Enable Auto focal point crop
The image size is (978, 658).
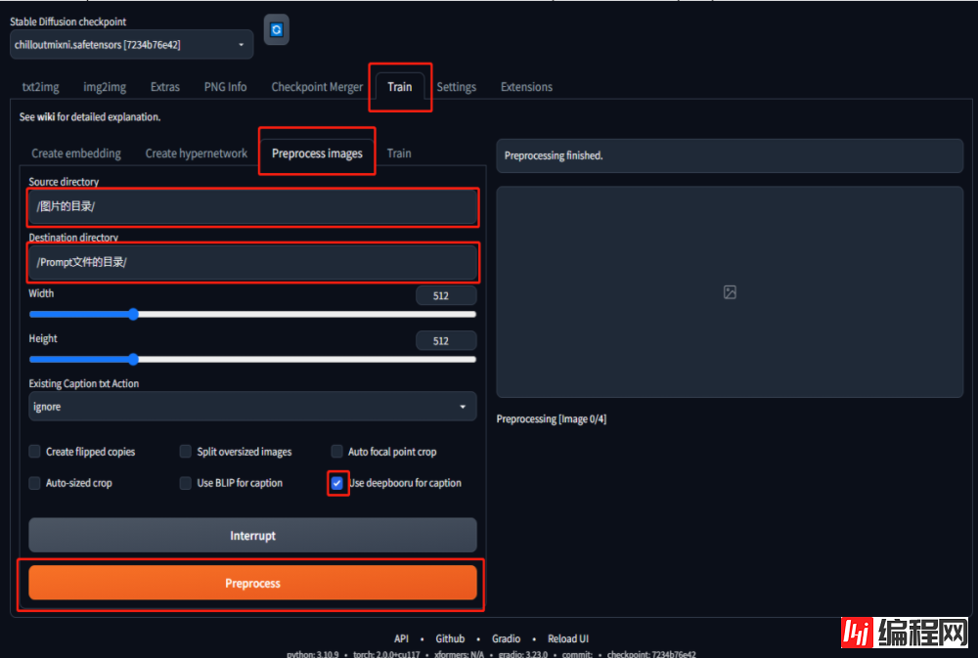(x=337, y=452)
